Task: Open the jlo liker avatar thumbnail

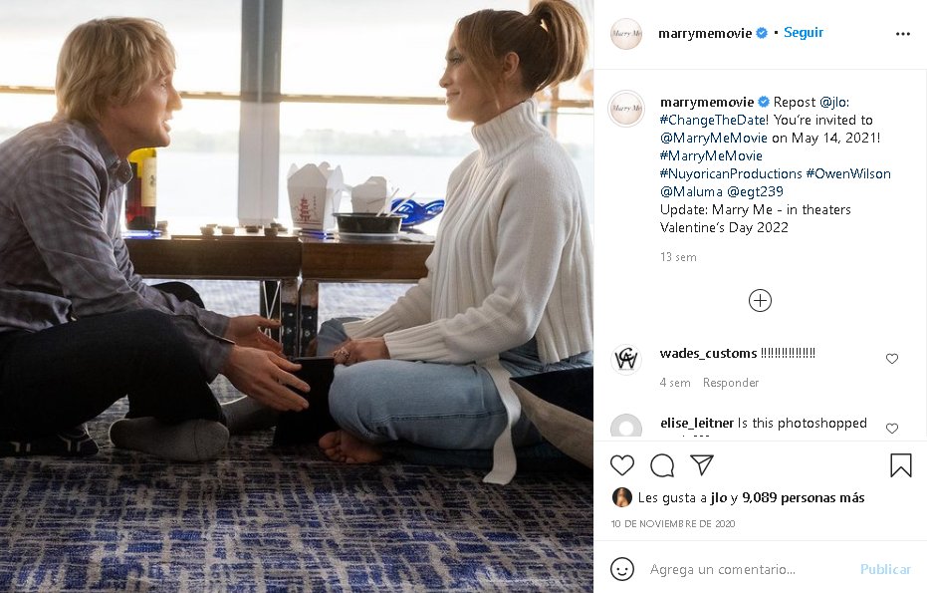Action: tap(622, 497)
